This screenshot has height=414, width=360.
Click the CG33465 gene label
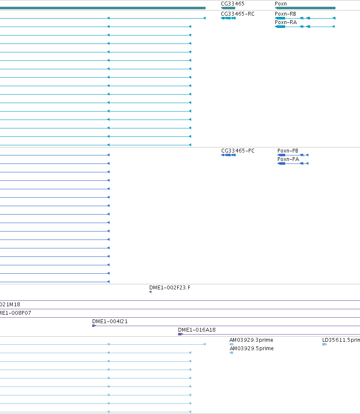click(233, 4)
